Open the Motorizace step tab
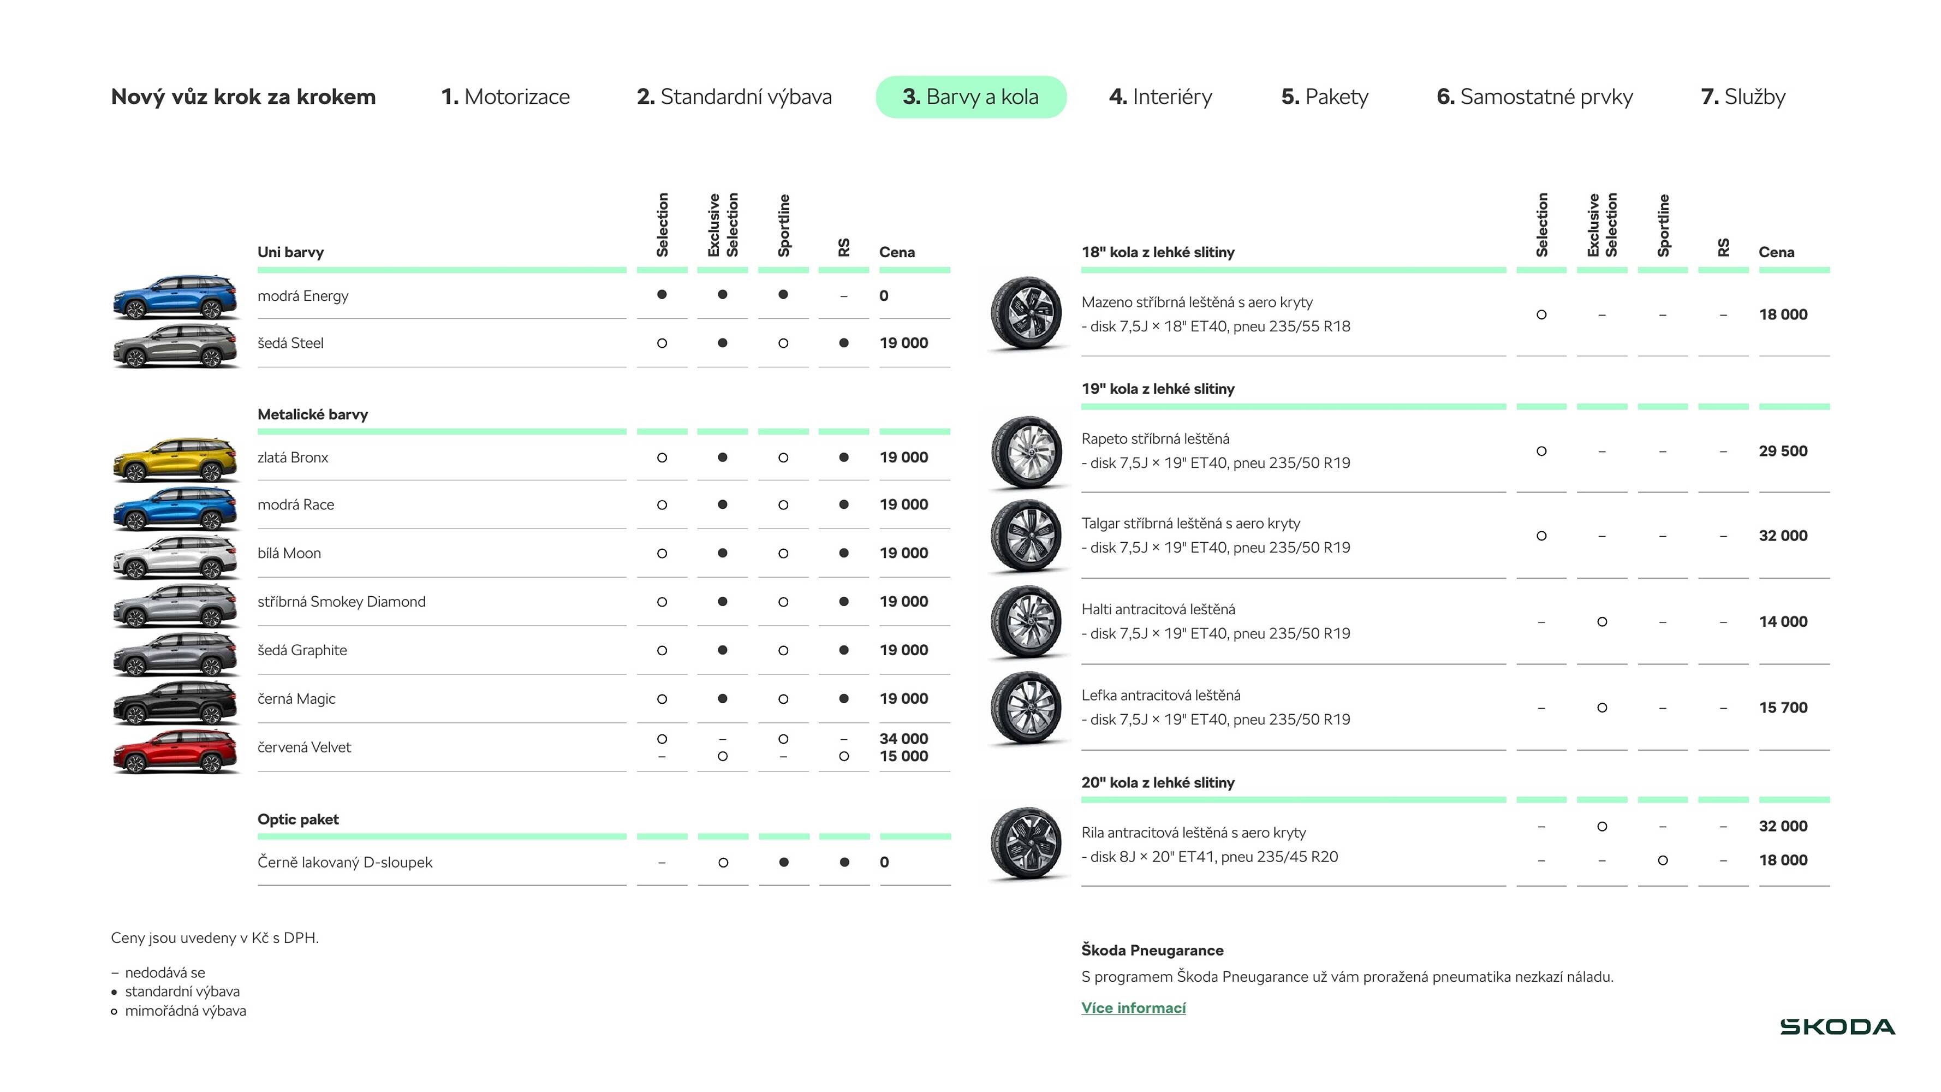 click(x=505, y=97)
